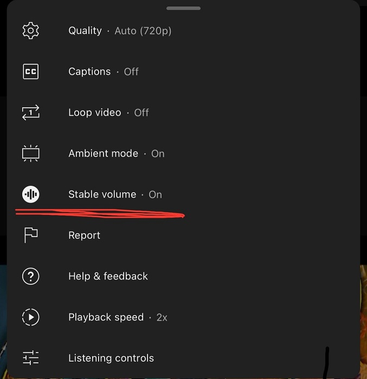Tap the Help question mark icon
This screenshot has height=379, width=367.
click(x=31, y=276)
